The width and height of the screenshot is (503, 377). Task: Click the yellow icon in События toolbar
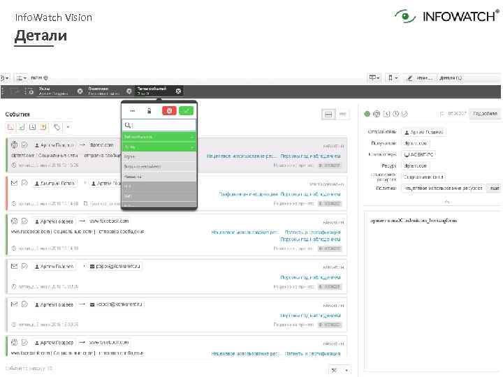pos(43,127)
